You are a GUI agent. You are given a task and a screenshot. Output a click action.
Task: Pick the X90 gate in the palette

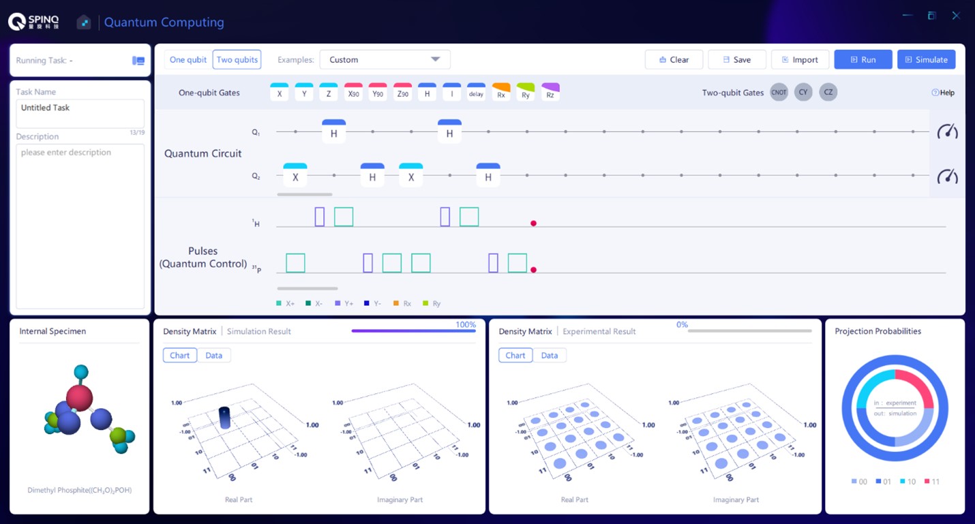(353, 92)
